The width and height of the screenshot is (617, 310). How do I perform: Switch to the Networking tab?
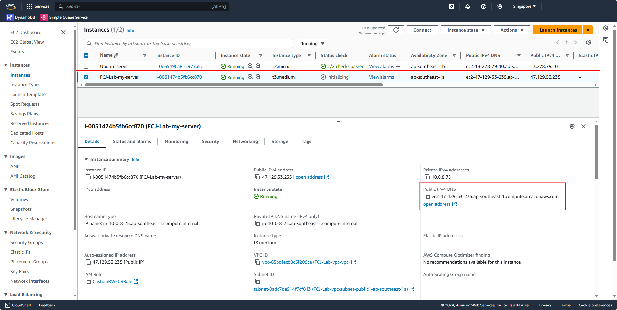click(245, 141)
